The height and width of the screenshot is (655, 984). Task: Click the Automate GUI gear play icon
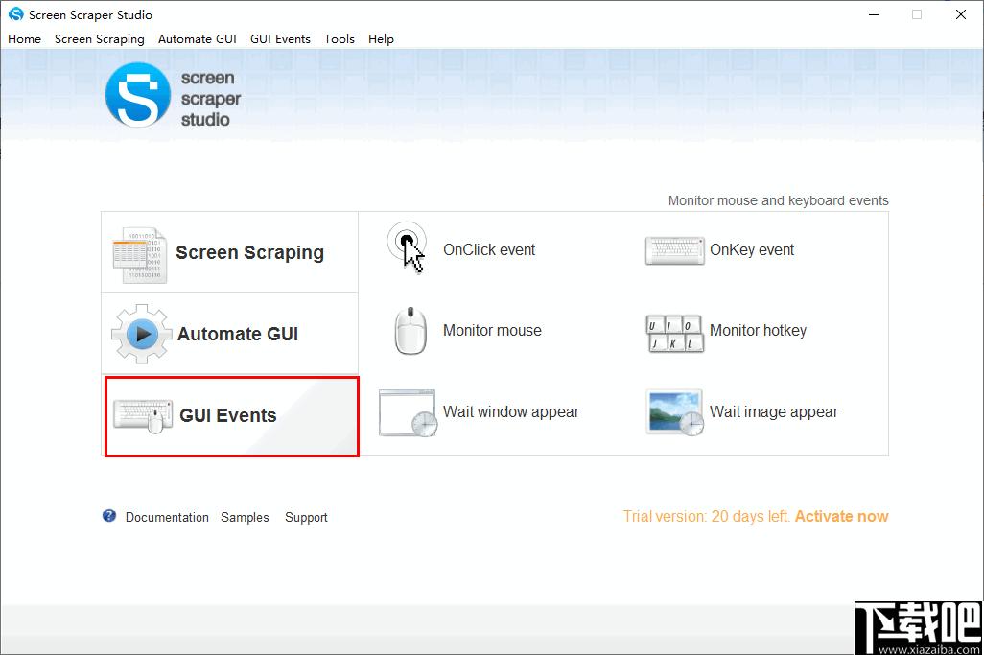(141, 334)
